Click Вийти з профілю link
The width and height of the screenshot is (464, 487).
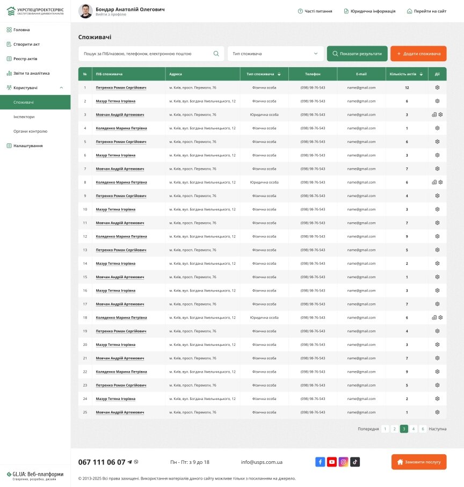[111, 14]
